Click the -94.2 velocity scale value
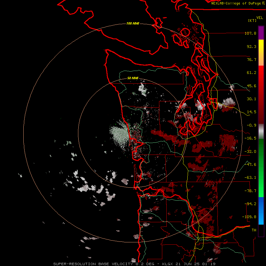This screenshot has height=266, width=266. (250, 204)
